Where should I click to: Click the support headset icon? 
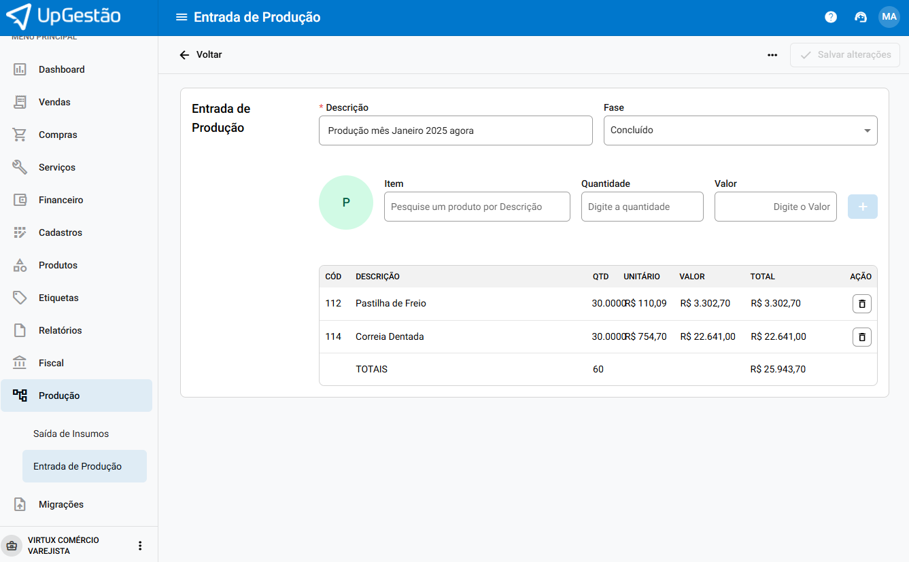(x=861, y=18)
